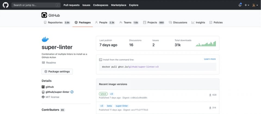Screen dimensions: 261x114
Task: Focus the Search or jump to field
Action: [x=36, y=5]
